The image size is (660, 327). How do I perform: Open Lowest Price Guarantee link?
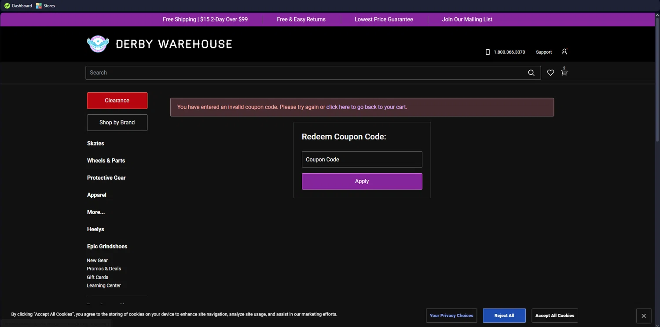click(384, 19)
